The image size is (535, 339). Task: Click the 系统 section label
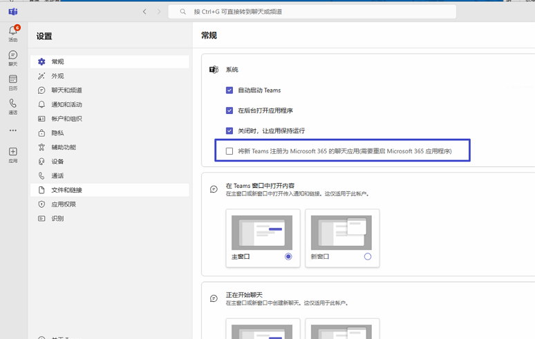point(232,70)
